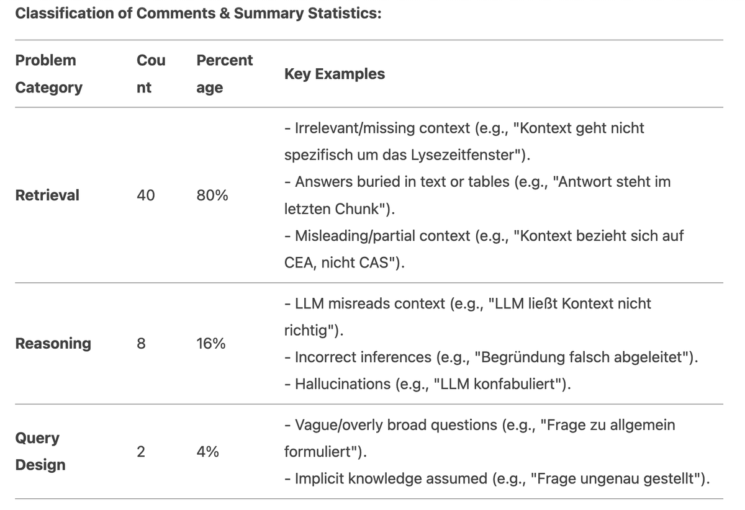Click the "LLM misreads context" example line
This screenshot has height=510, width=745.
(x=467, y=303)
